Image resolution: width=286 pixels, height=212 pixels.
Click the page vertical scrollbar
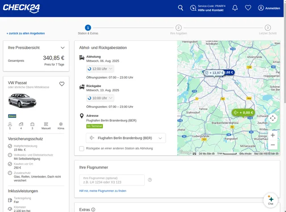tap(285, 53)
